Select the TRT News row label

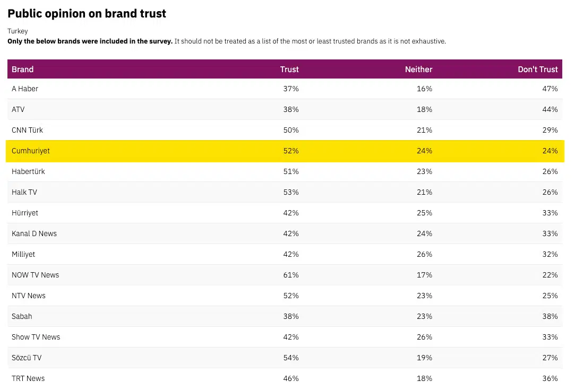click(28, 378)
